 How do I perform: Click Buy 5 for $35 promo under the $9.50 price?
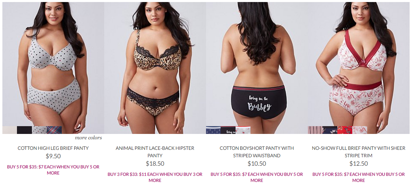(53, 170)
